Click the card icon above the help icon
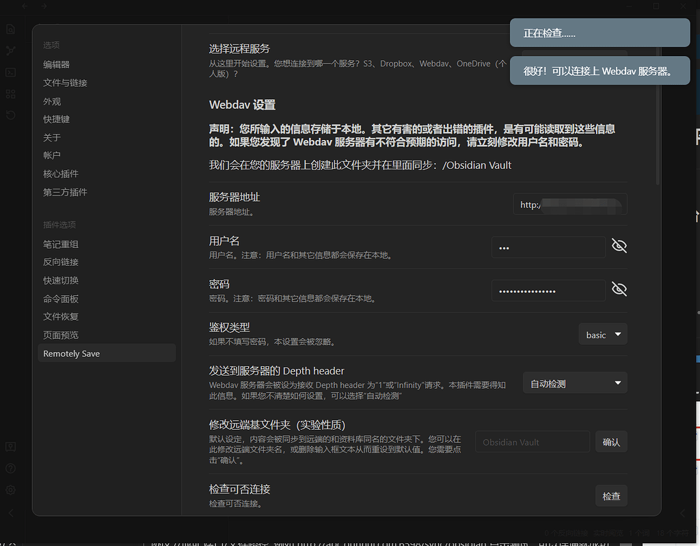The image size is (700, 546). (10, 446)
